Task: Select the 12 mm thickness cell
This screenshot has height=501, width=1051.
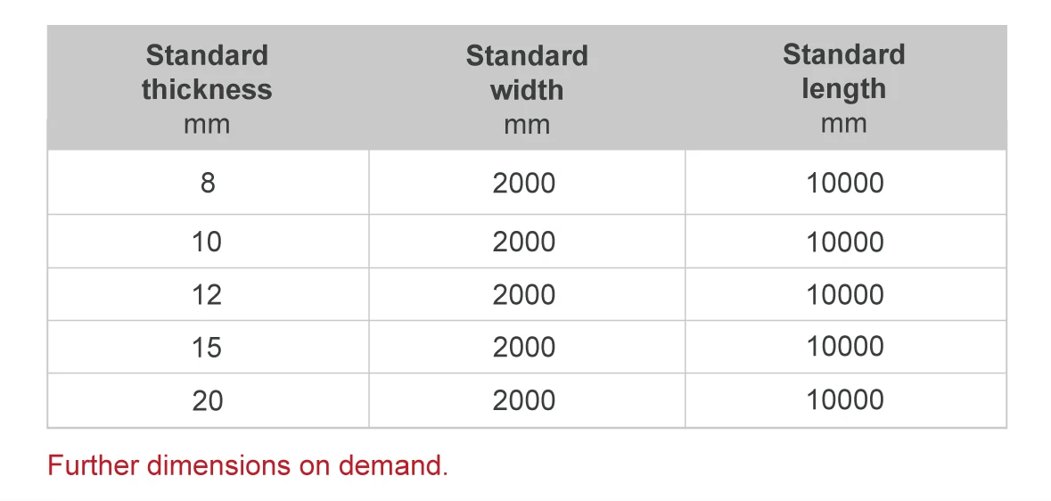Action: click(x=207, y=294)
